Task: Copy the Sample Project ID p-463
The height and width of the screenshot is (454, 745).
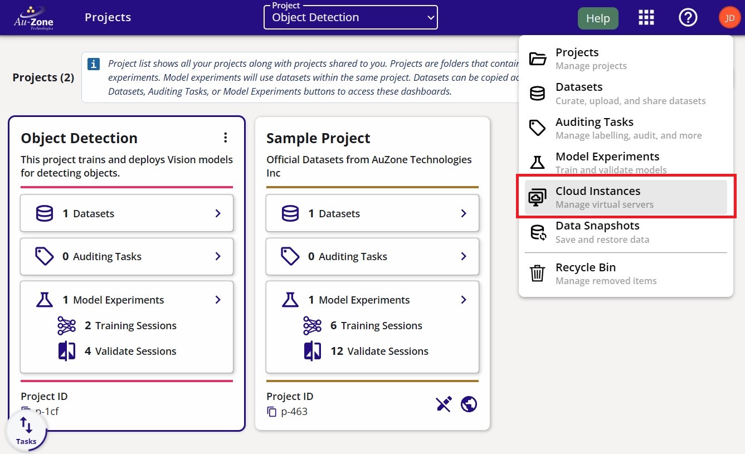Action: tap(271, 412)
